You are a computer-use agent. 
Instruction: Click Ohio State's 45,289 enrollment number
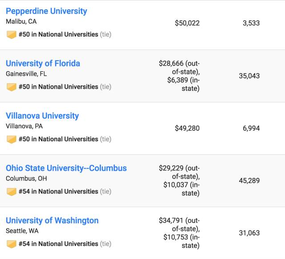(x=249, y=181)
